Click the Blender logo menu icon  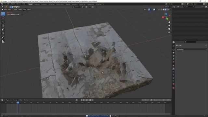tap(2, 4)
